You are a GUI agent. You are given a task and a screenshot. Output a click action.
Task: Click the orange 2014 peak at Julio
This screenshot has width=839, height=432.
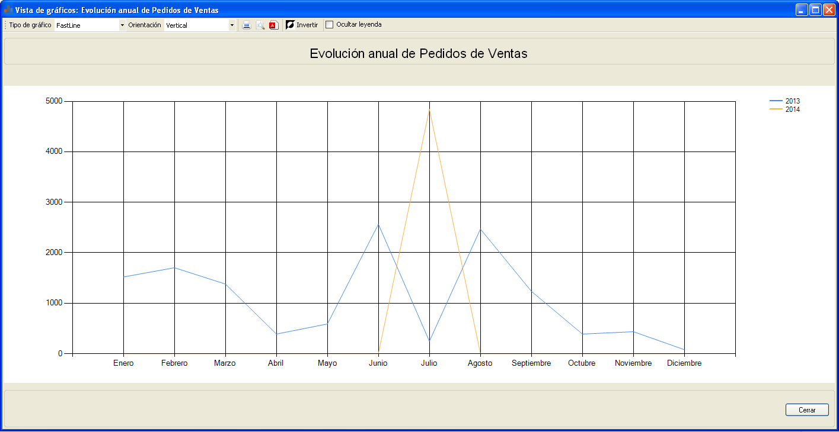pos(429,110)
